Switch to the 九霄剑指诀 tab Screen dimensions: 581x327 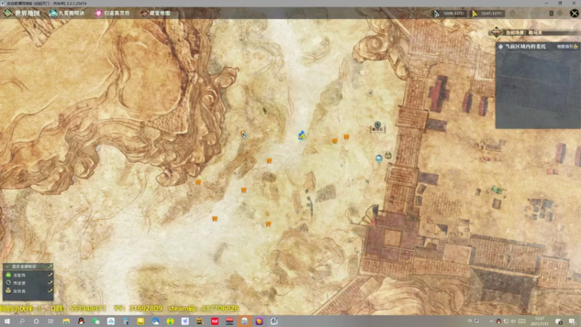click(67, 13)
